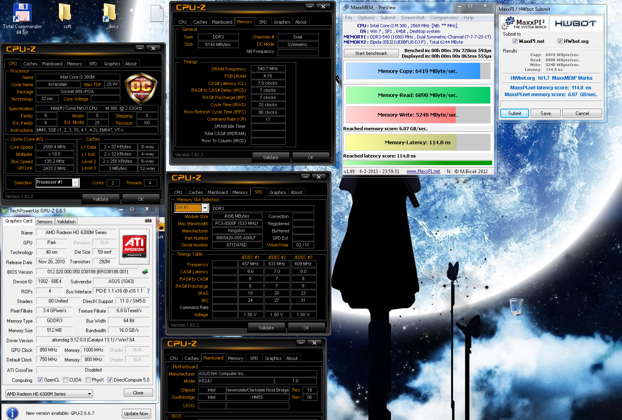
Task: Click the Memory-Latency result bar
Action: pyautogui.click(x=418, y=142)
